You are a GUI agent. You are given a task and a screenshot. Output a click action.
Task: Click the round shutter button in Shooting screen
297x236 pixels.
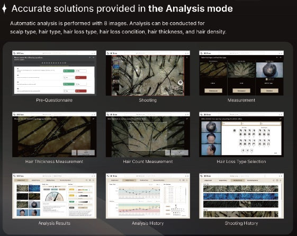(x=181, y=83)
